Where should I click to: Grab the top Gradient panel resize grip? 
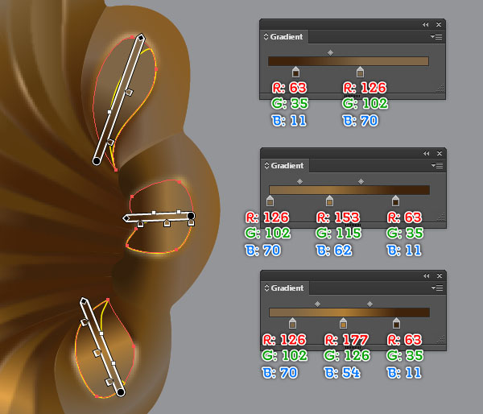(x=441, y=88)
